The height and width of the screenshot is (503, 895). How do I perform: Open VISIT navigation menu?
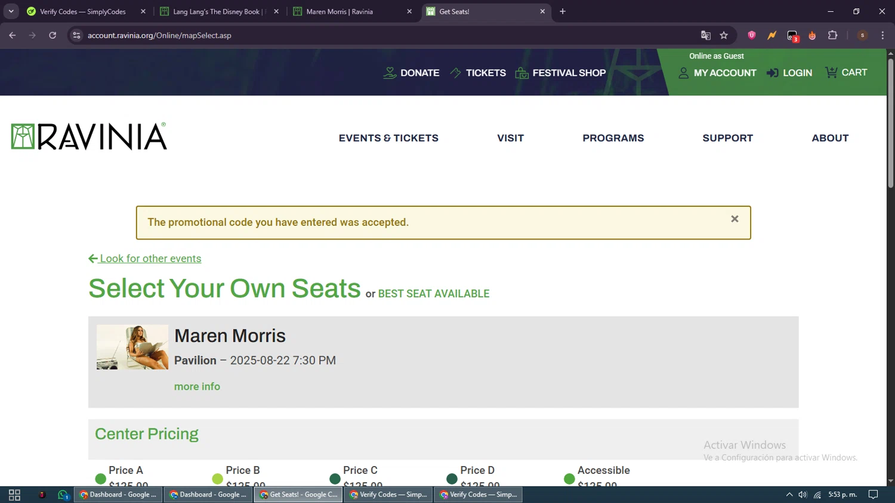tap(511, 138)
